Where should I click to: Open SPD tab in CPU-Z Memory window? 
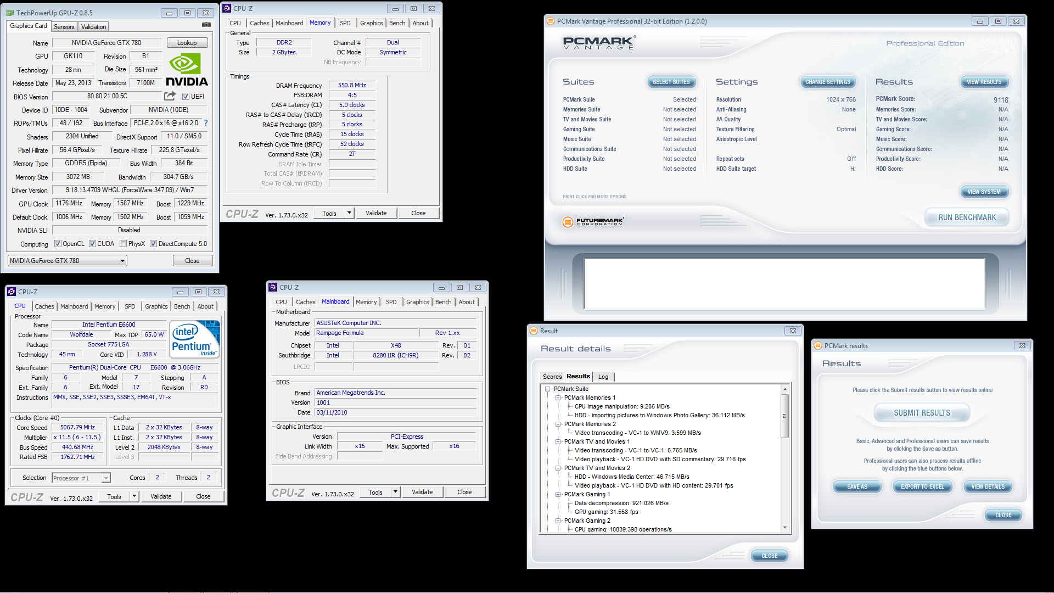(345, 23)
